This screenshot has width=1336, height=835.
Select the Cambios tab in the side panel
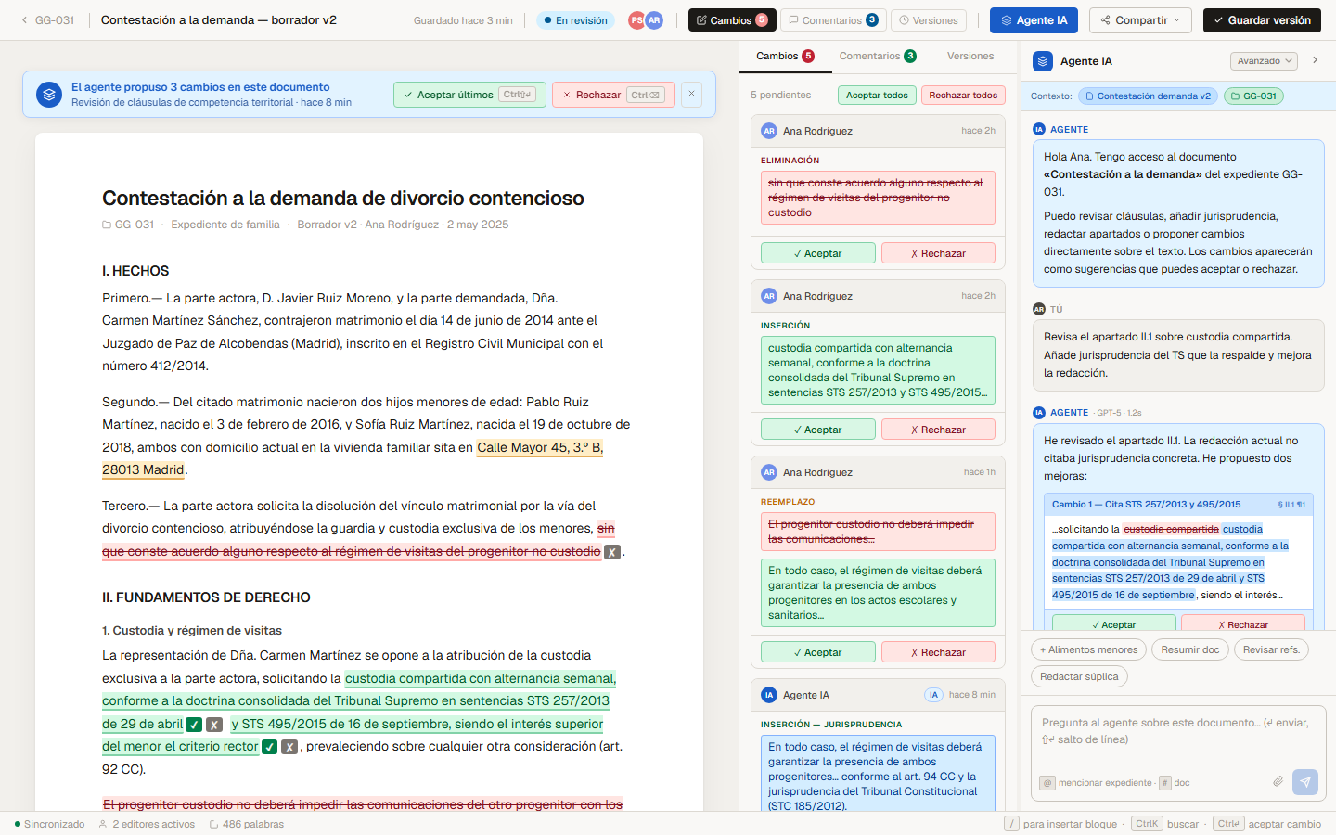(x=785, y=57)
